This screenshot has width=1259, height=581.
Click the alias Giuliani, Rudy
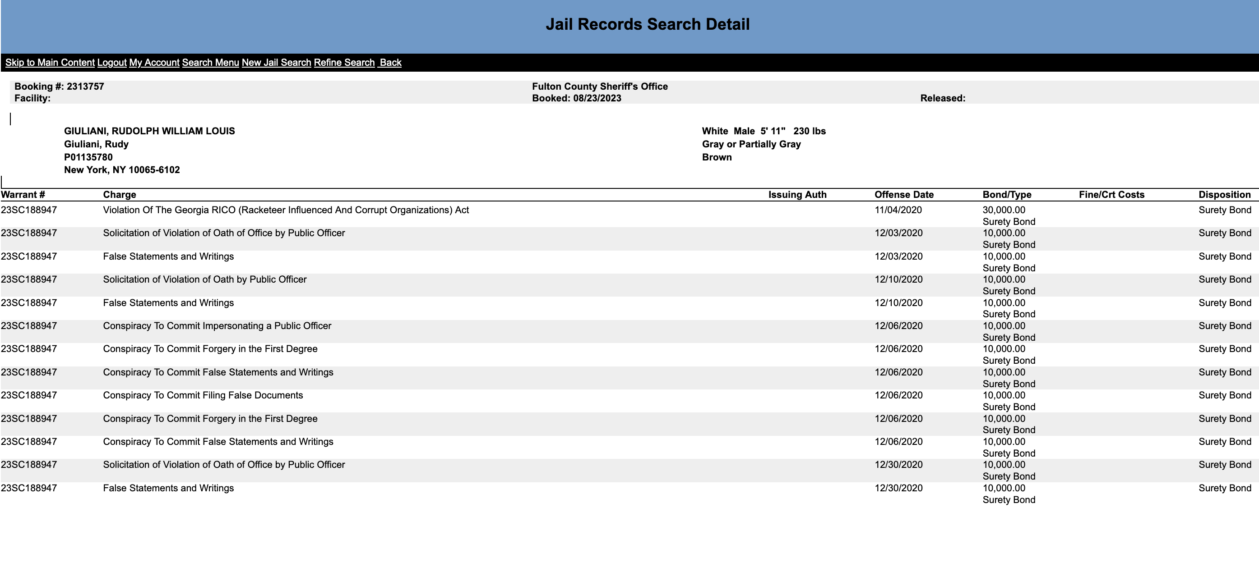[x=96, y=144]
